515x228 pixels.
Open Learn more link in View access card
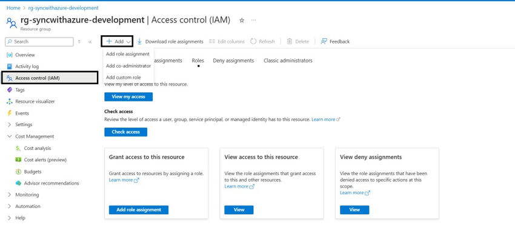(x=239, y=186)
